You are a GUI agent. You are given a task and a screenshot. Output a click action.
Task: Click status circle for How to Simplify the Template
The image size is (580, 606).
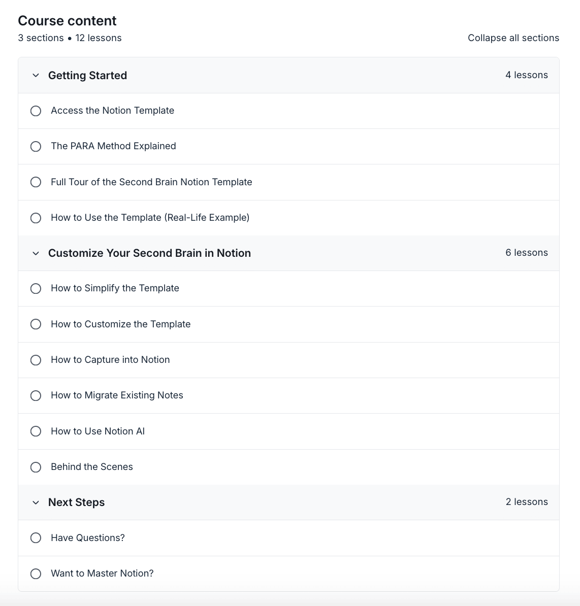[x=36, y=289]
